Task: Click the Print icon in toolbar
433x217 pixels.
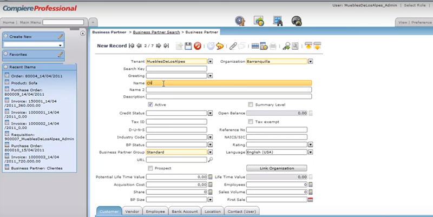Action: click(x=273, y=46)
